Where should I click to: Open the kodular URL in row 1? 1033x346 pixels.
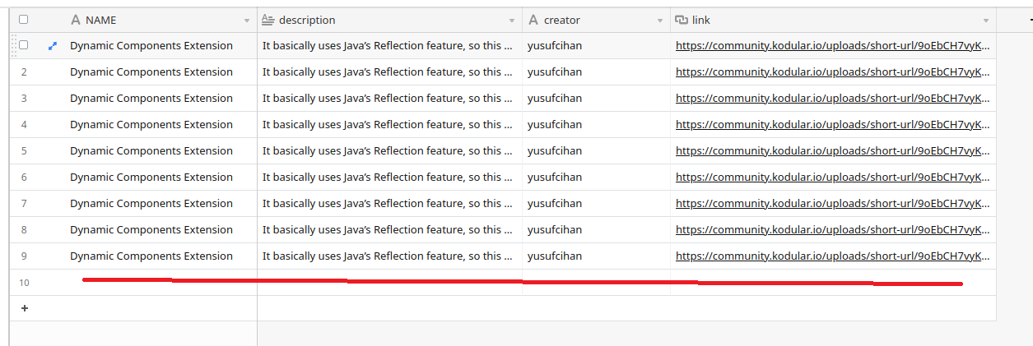click(832, 46)
